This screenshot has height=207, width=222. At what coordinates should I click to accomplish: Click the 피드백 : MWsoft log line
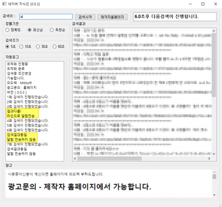tap(19, 83)
